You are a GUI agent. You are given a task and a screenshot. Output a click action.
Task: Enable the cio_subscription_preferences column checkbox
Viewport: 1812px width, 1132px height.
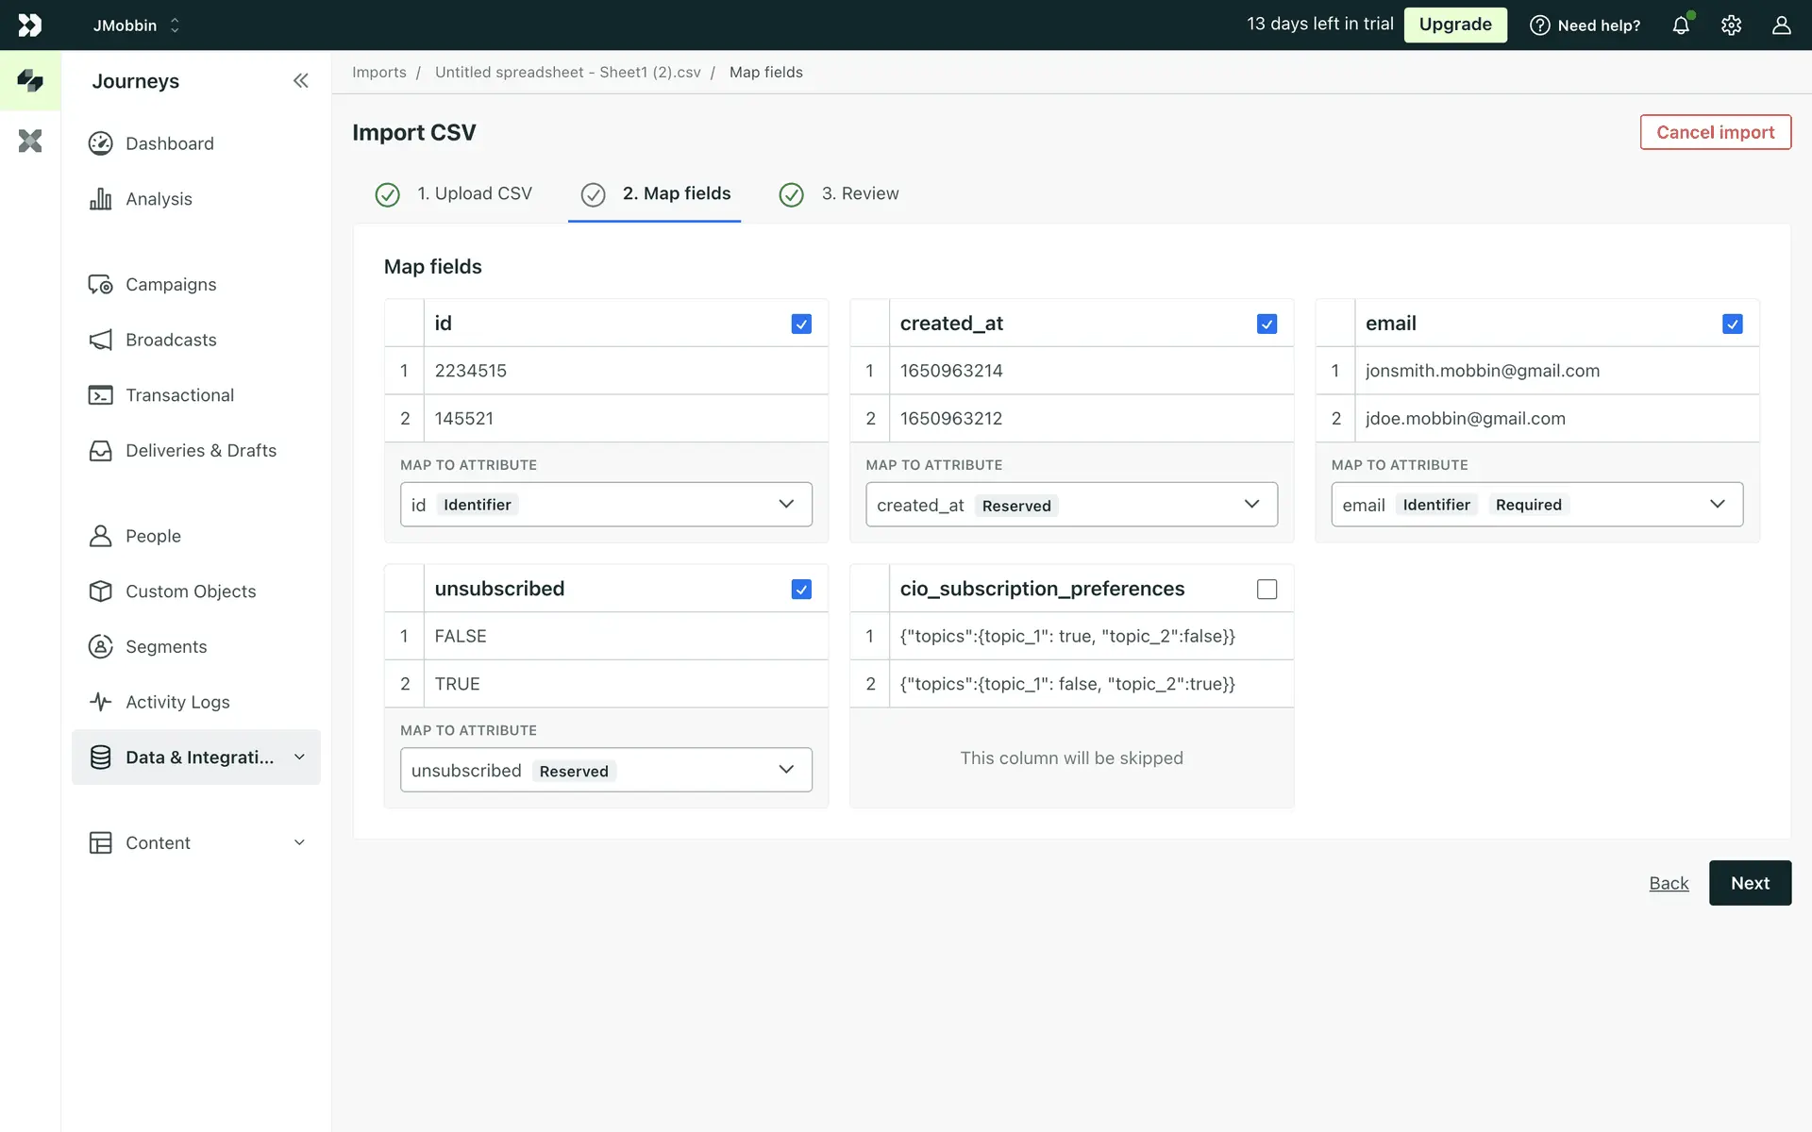(1267, 590)
